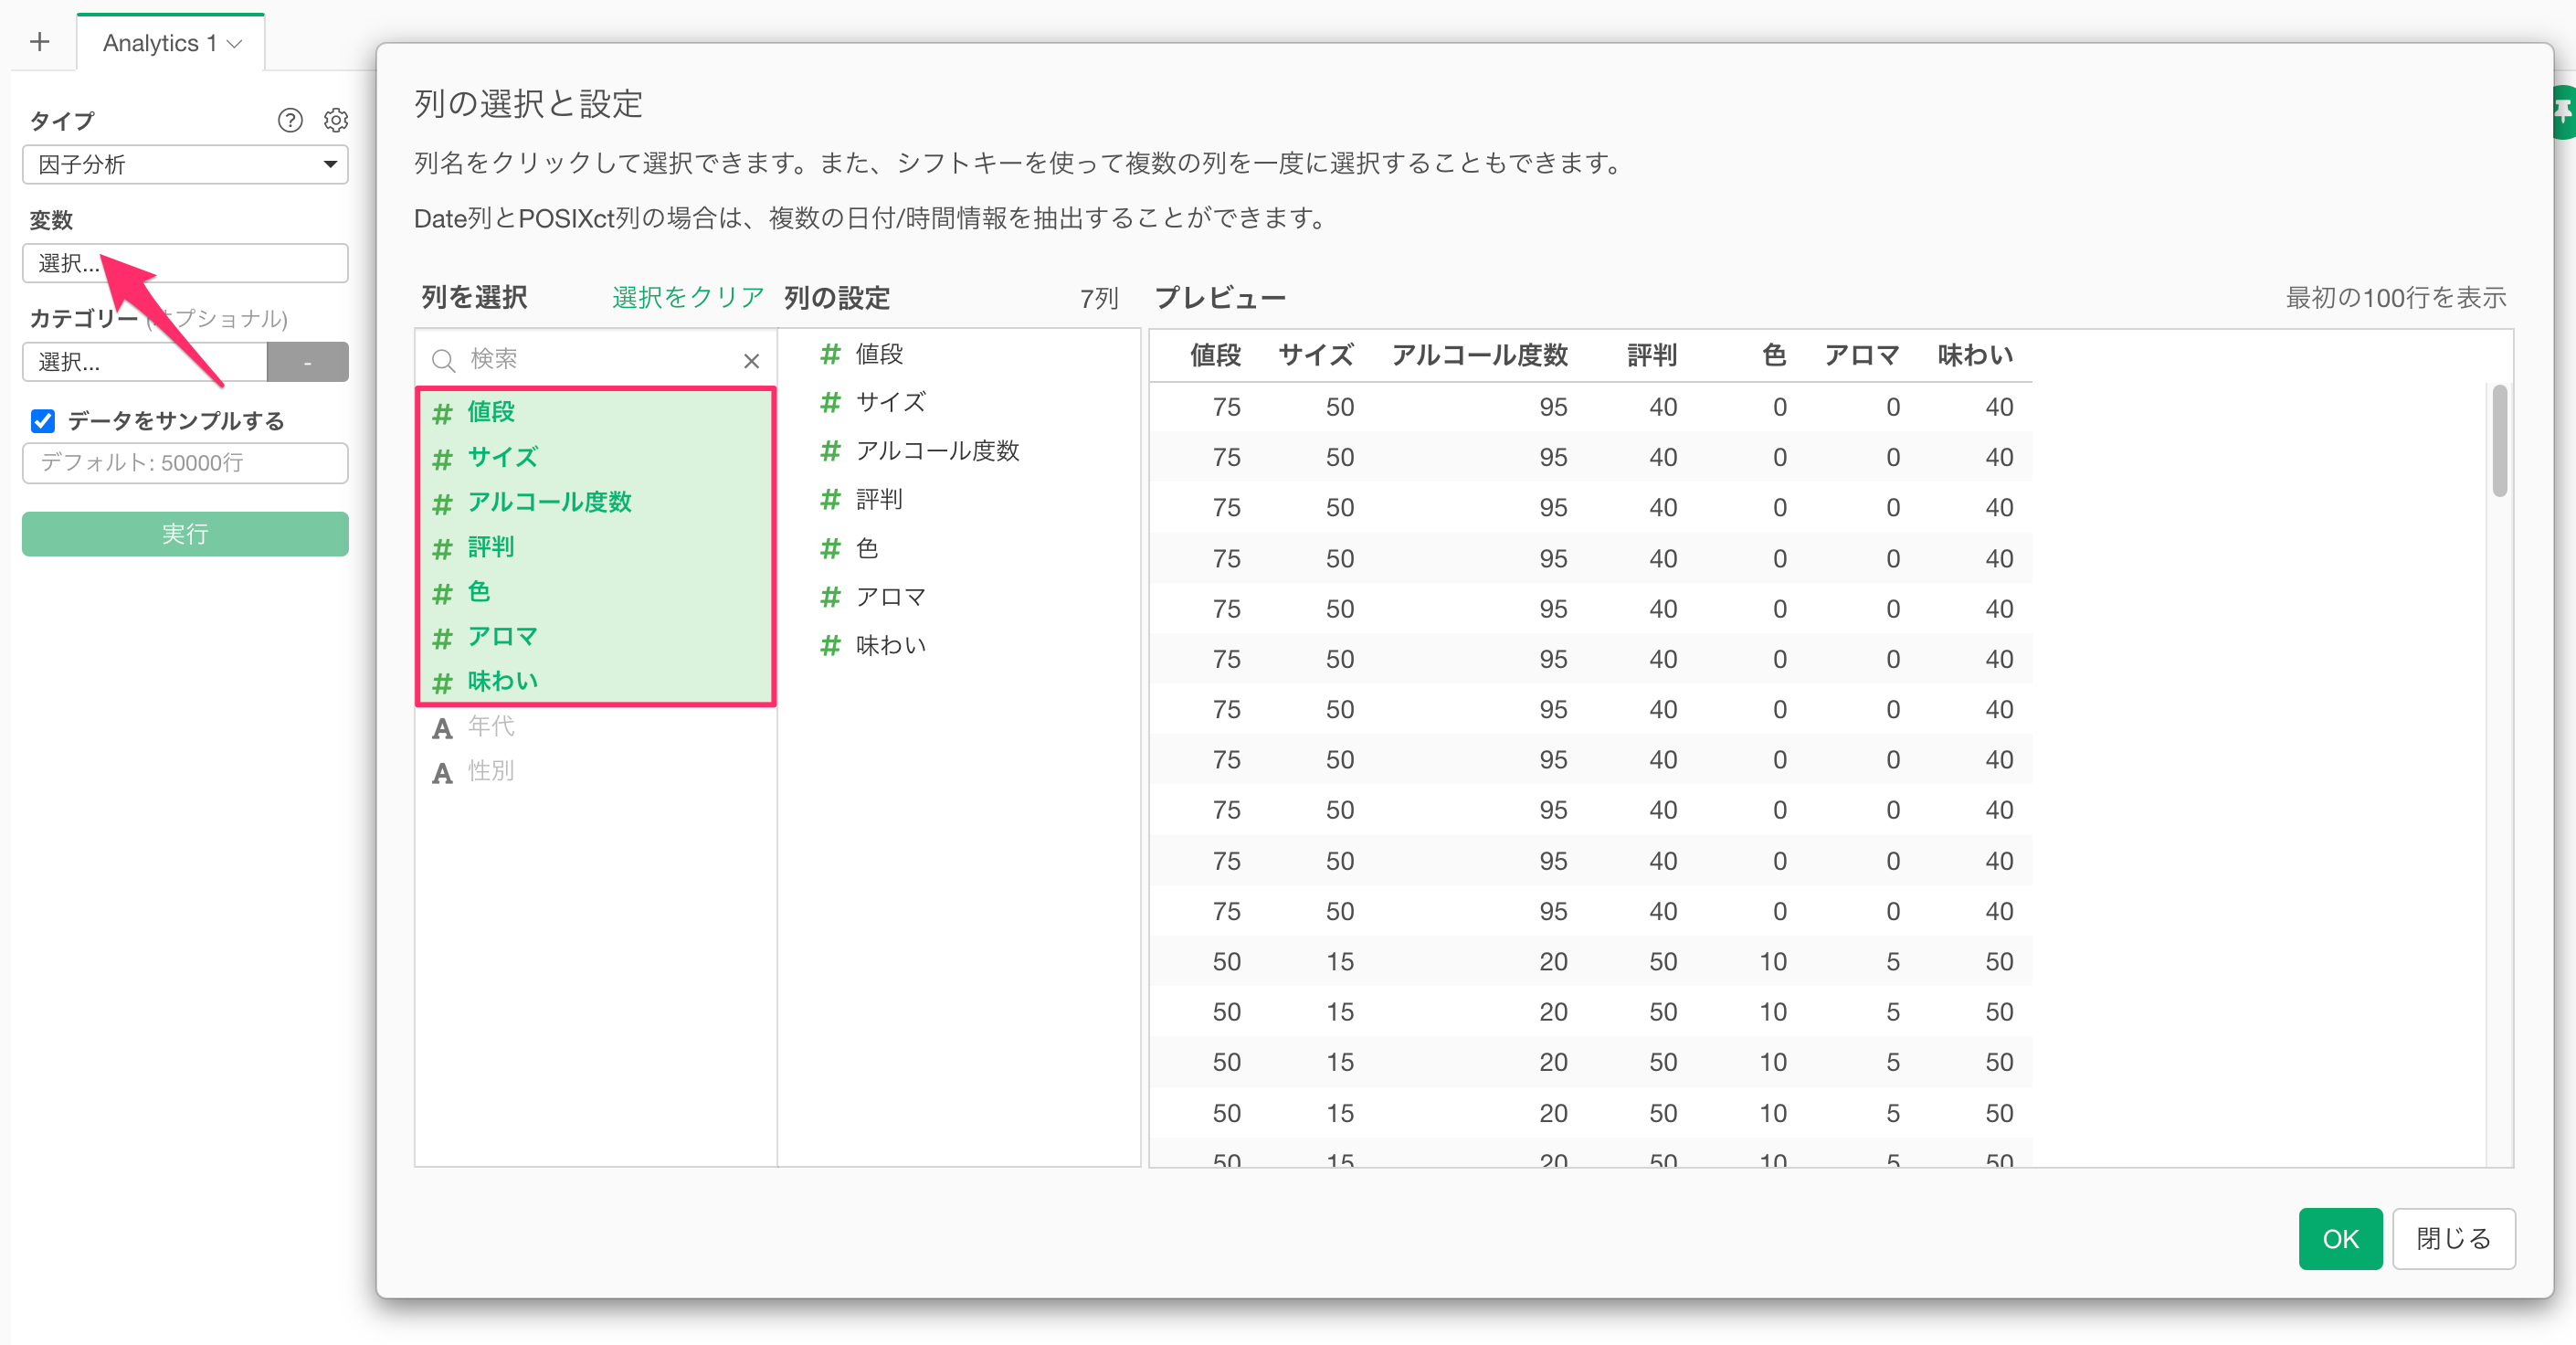Click 最初の100行を表示 preview label
The height and width of the screenshot is (1345, 2576).
point(2396,297)
